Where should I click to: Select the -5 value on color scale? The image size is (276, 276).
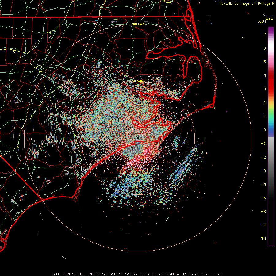tap(263, 198)
